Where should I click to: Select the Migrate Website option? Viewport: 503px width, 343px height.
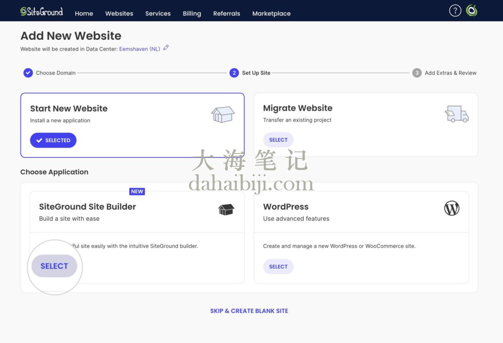click(278, 140)
